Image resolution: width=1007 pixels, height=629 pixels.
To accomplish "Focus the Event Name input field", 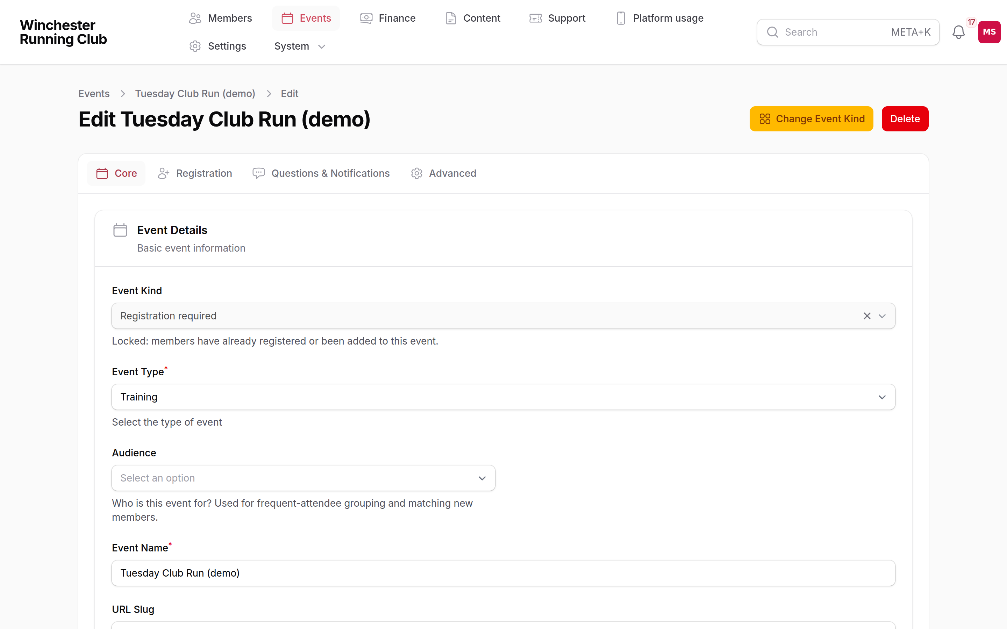I will pyautogui.click(x=503, y=573).
